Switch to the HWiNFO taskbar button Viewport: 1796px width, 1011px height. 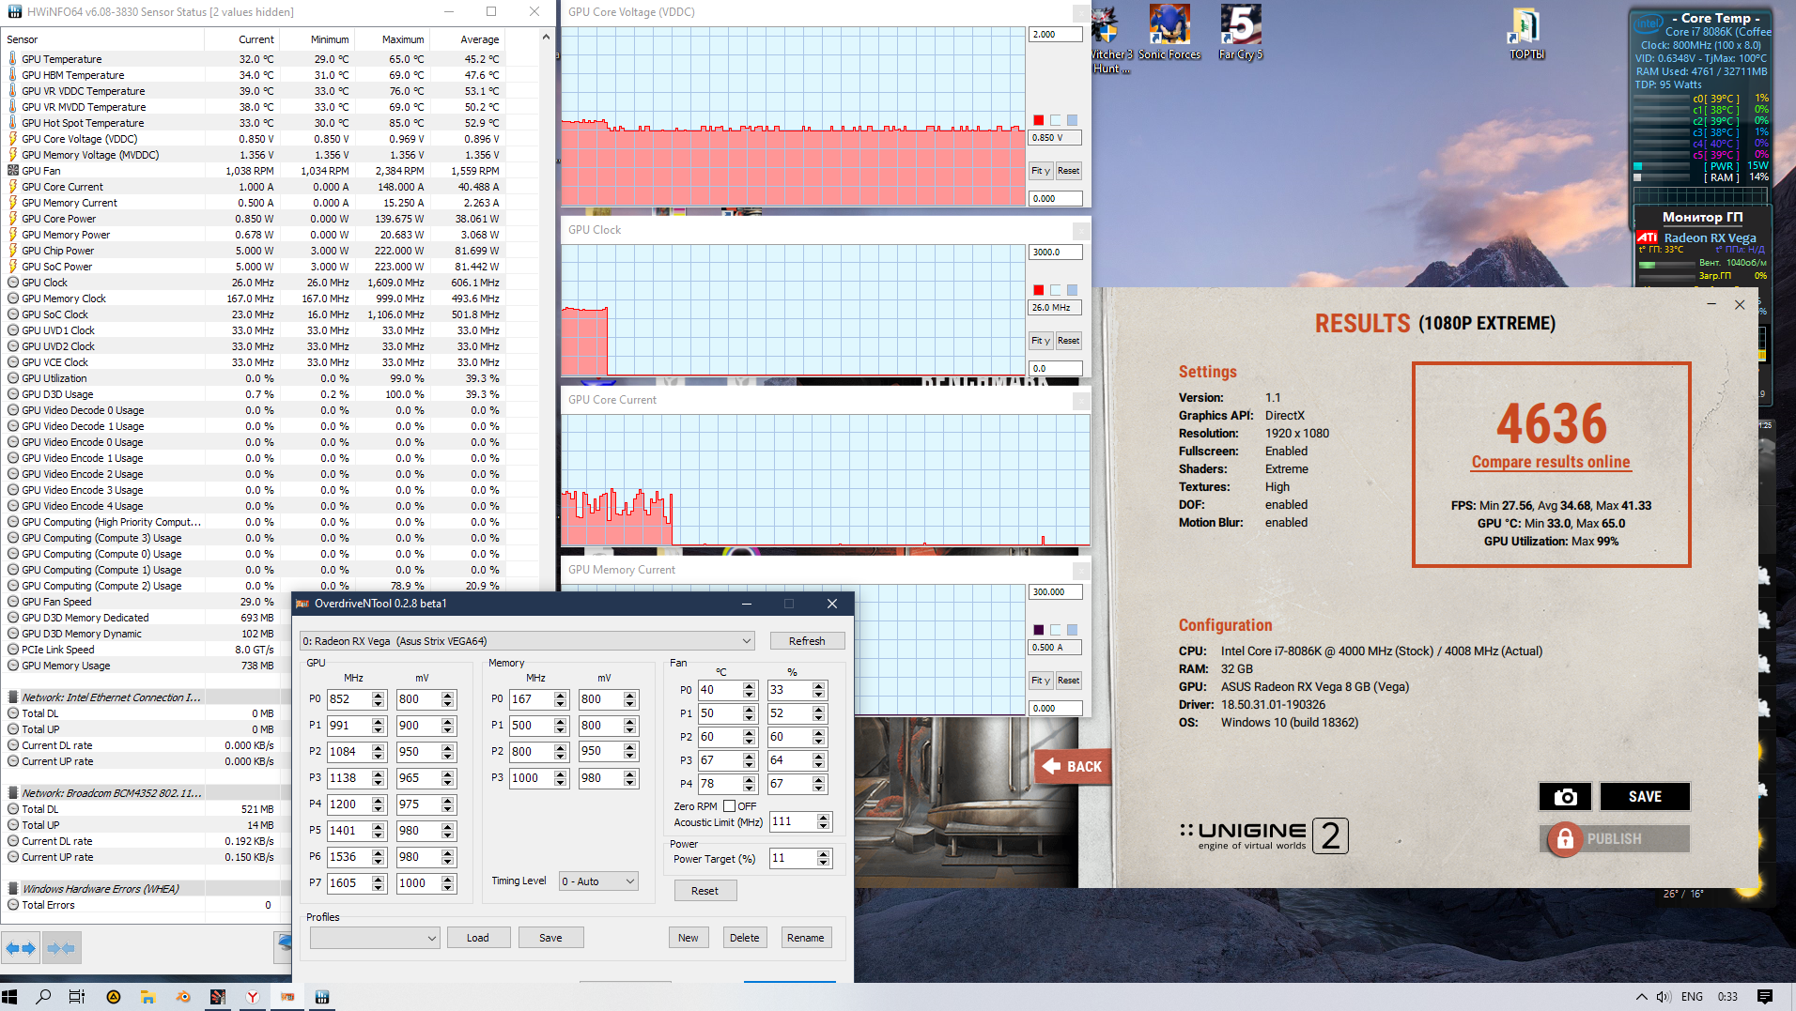click(322, 997)
